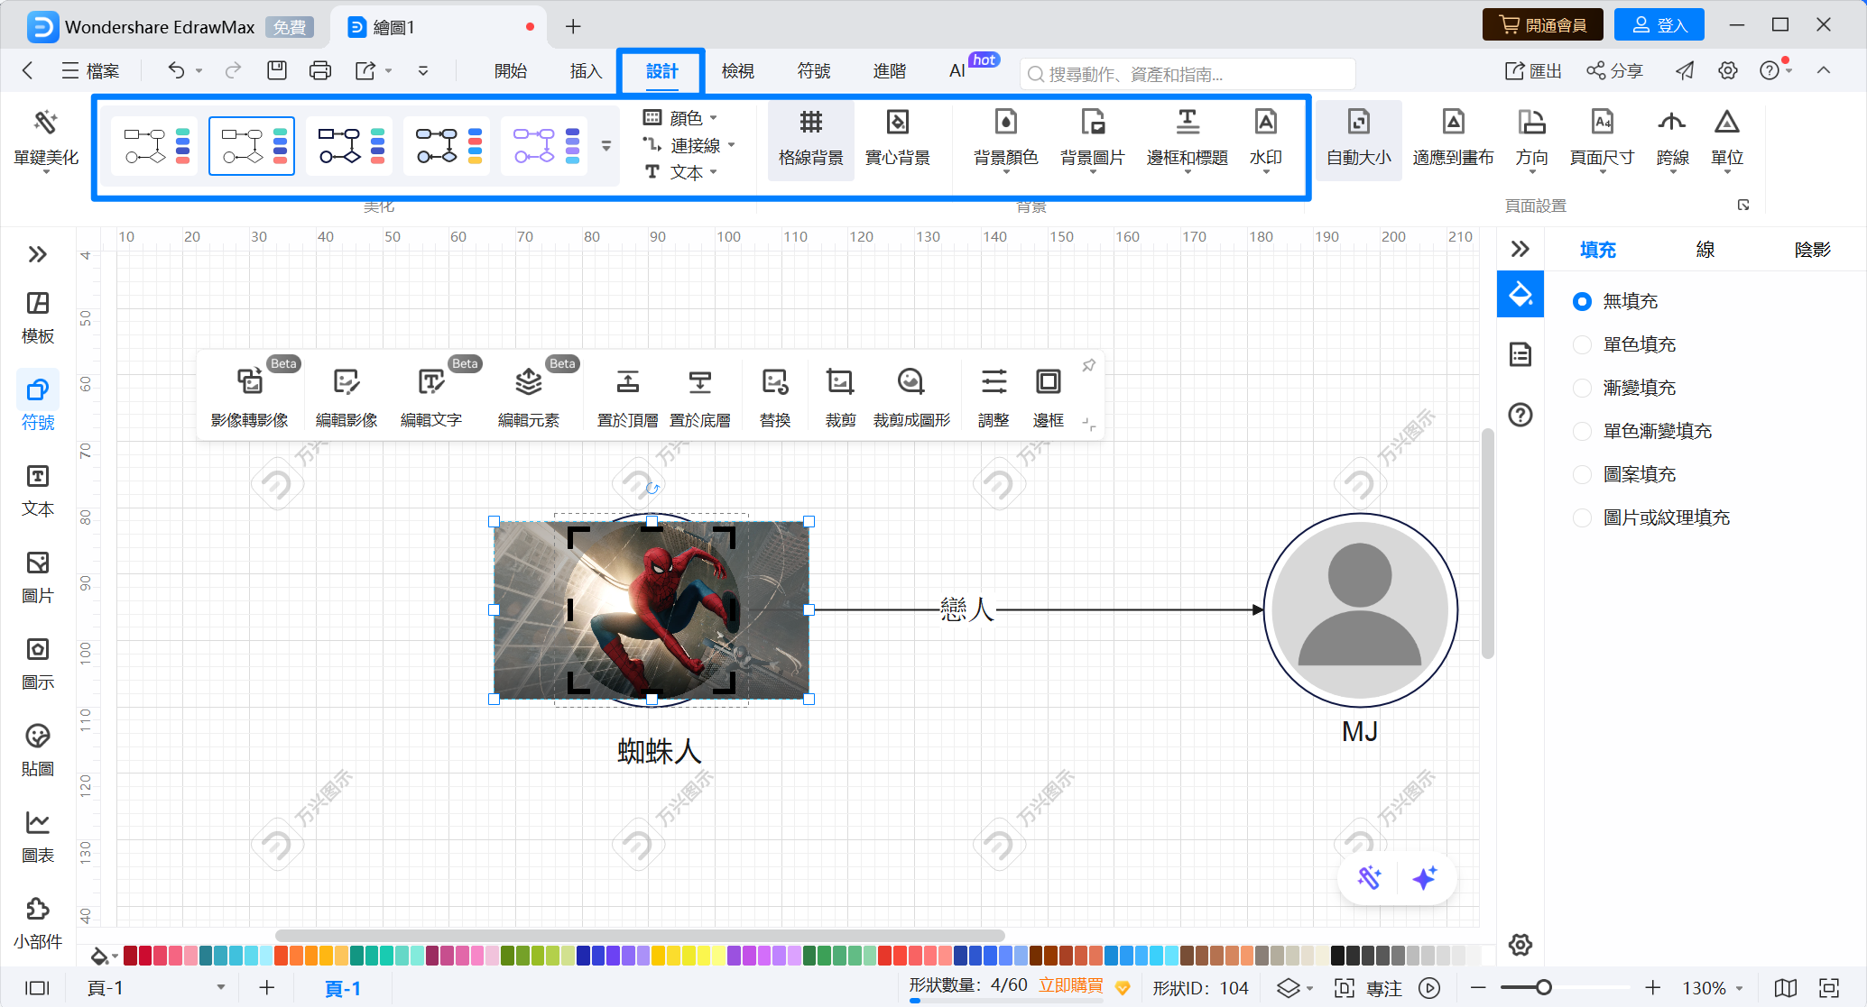Open 跨線 jump line options
This screenshot has height=1007, width=1867.
coord(1672,139)
